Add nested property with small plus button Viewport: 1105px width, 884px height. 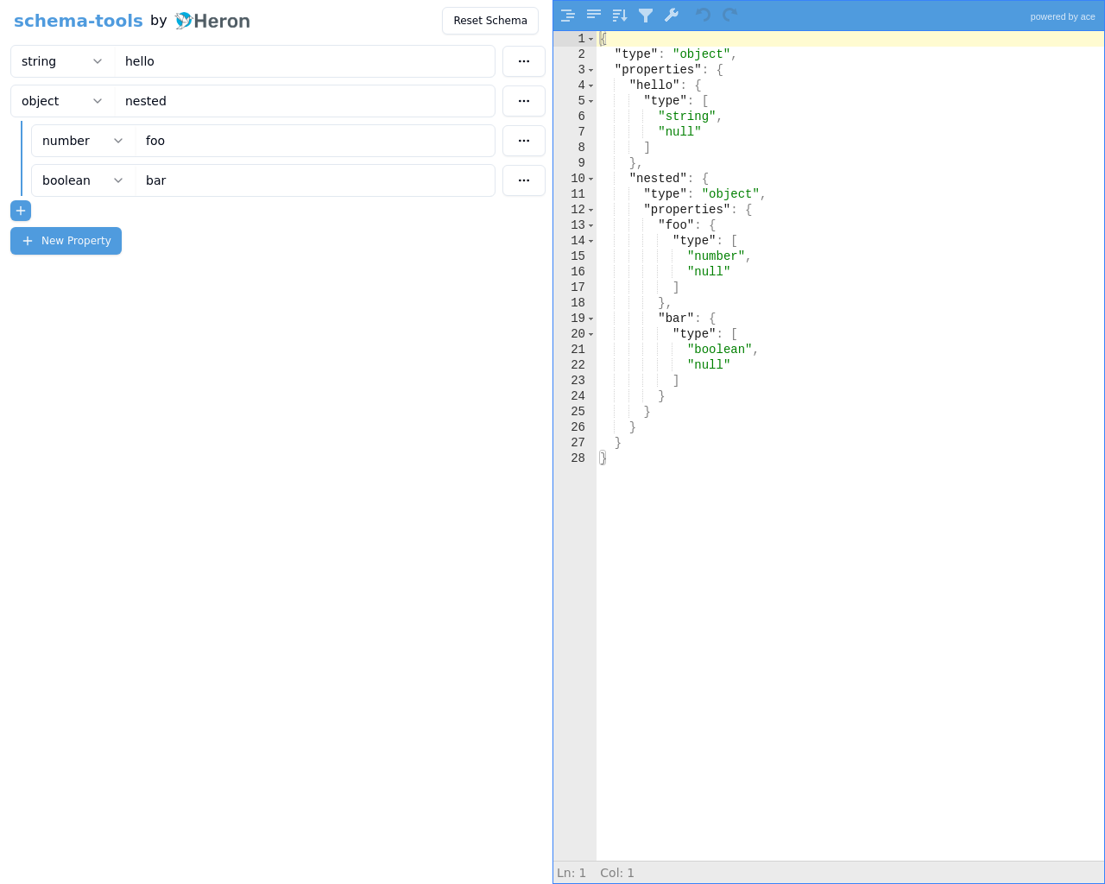21,211
